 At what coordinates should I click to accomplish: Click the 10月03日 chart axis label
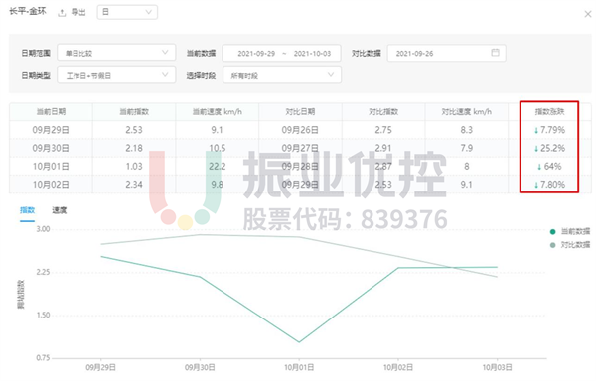click(498, 367)
